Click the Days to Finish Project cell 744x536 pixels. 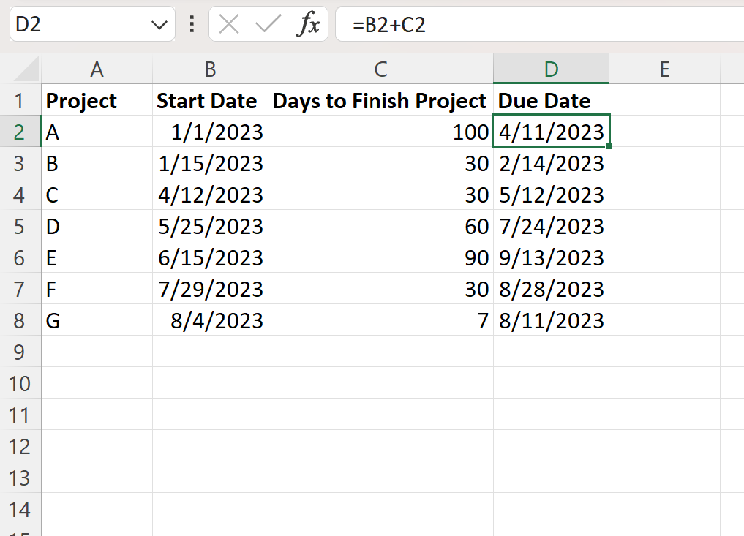[x=380, y=101]
